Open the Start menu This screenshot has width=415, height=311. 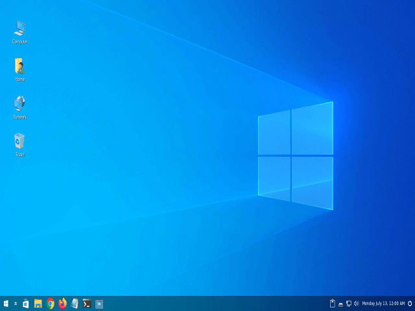(6, 303)
